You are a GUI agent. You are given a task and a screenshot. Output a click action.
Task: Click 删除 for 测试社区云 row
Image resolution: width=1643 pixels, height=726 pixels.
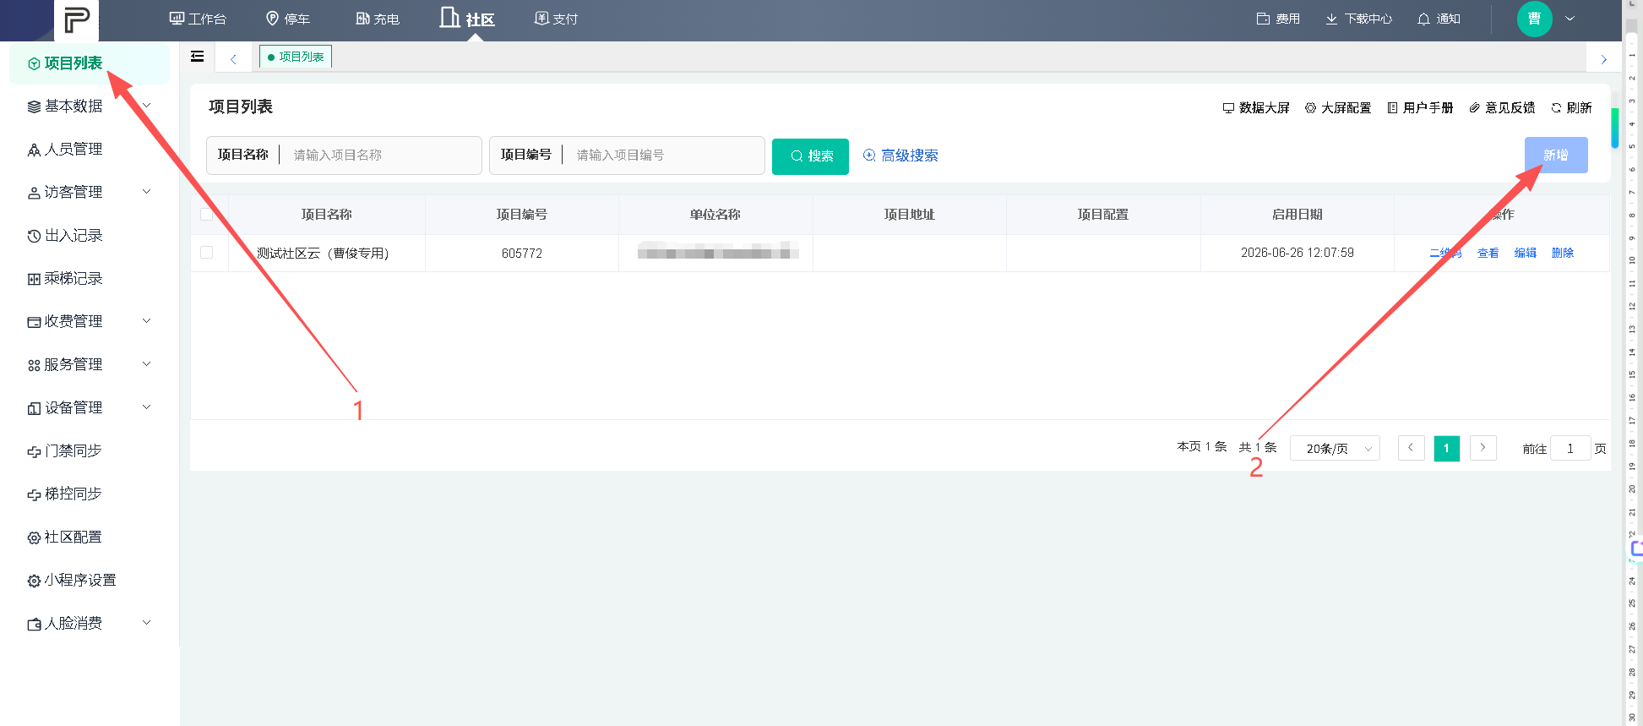(1563, 253)
